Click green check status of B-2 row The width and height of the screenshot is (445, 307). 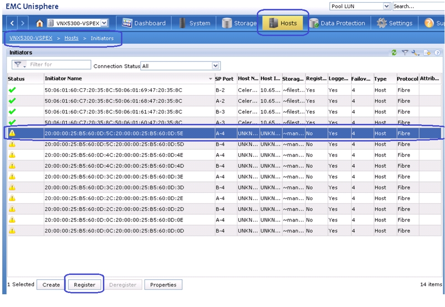pos(12,90)
